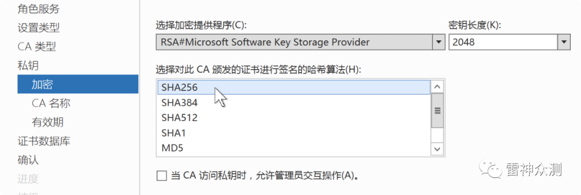This screenshot has width=581, height=195.
Task: Open the 有效期 step
Action: [47, 122]
